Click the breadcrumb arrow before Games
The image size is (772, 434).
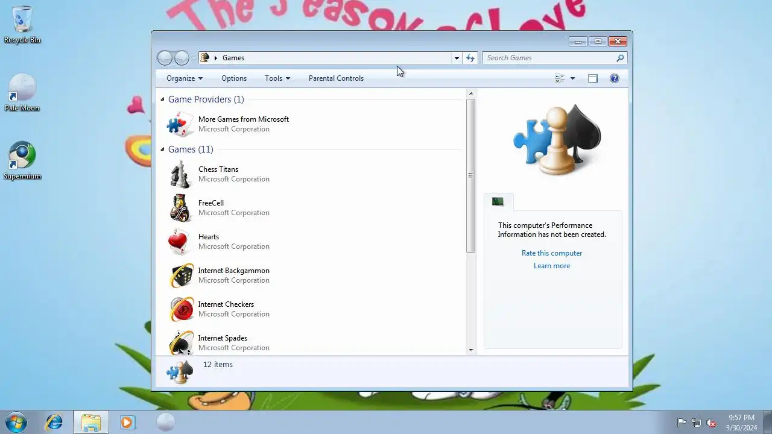point(216,58)
